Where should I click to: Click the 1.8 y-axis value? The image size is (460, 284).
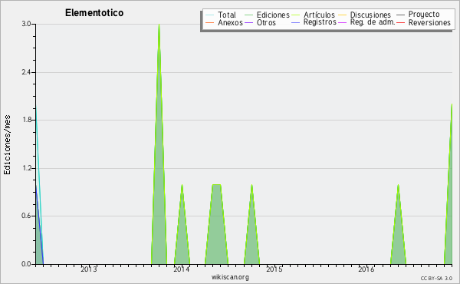[x=26, y=120]
